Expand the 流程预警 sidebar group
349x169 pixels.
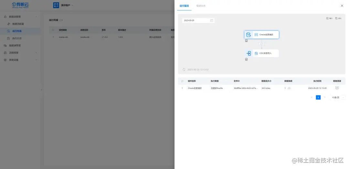pos(20,53)
